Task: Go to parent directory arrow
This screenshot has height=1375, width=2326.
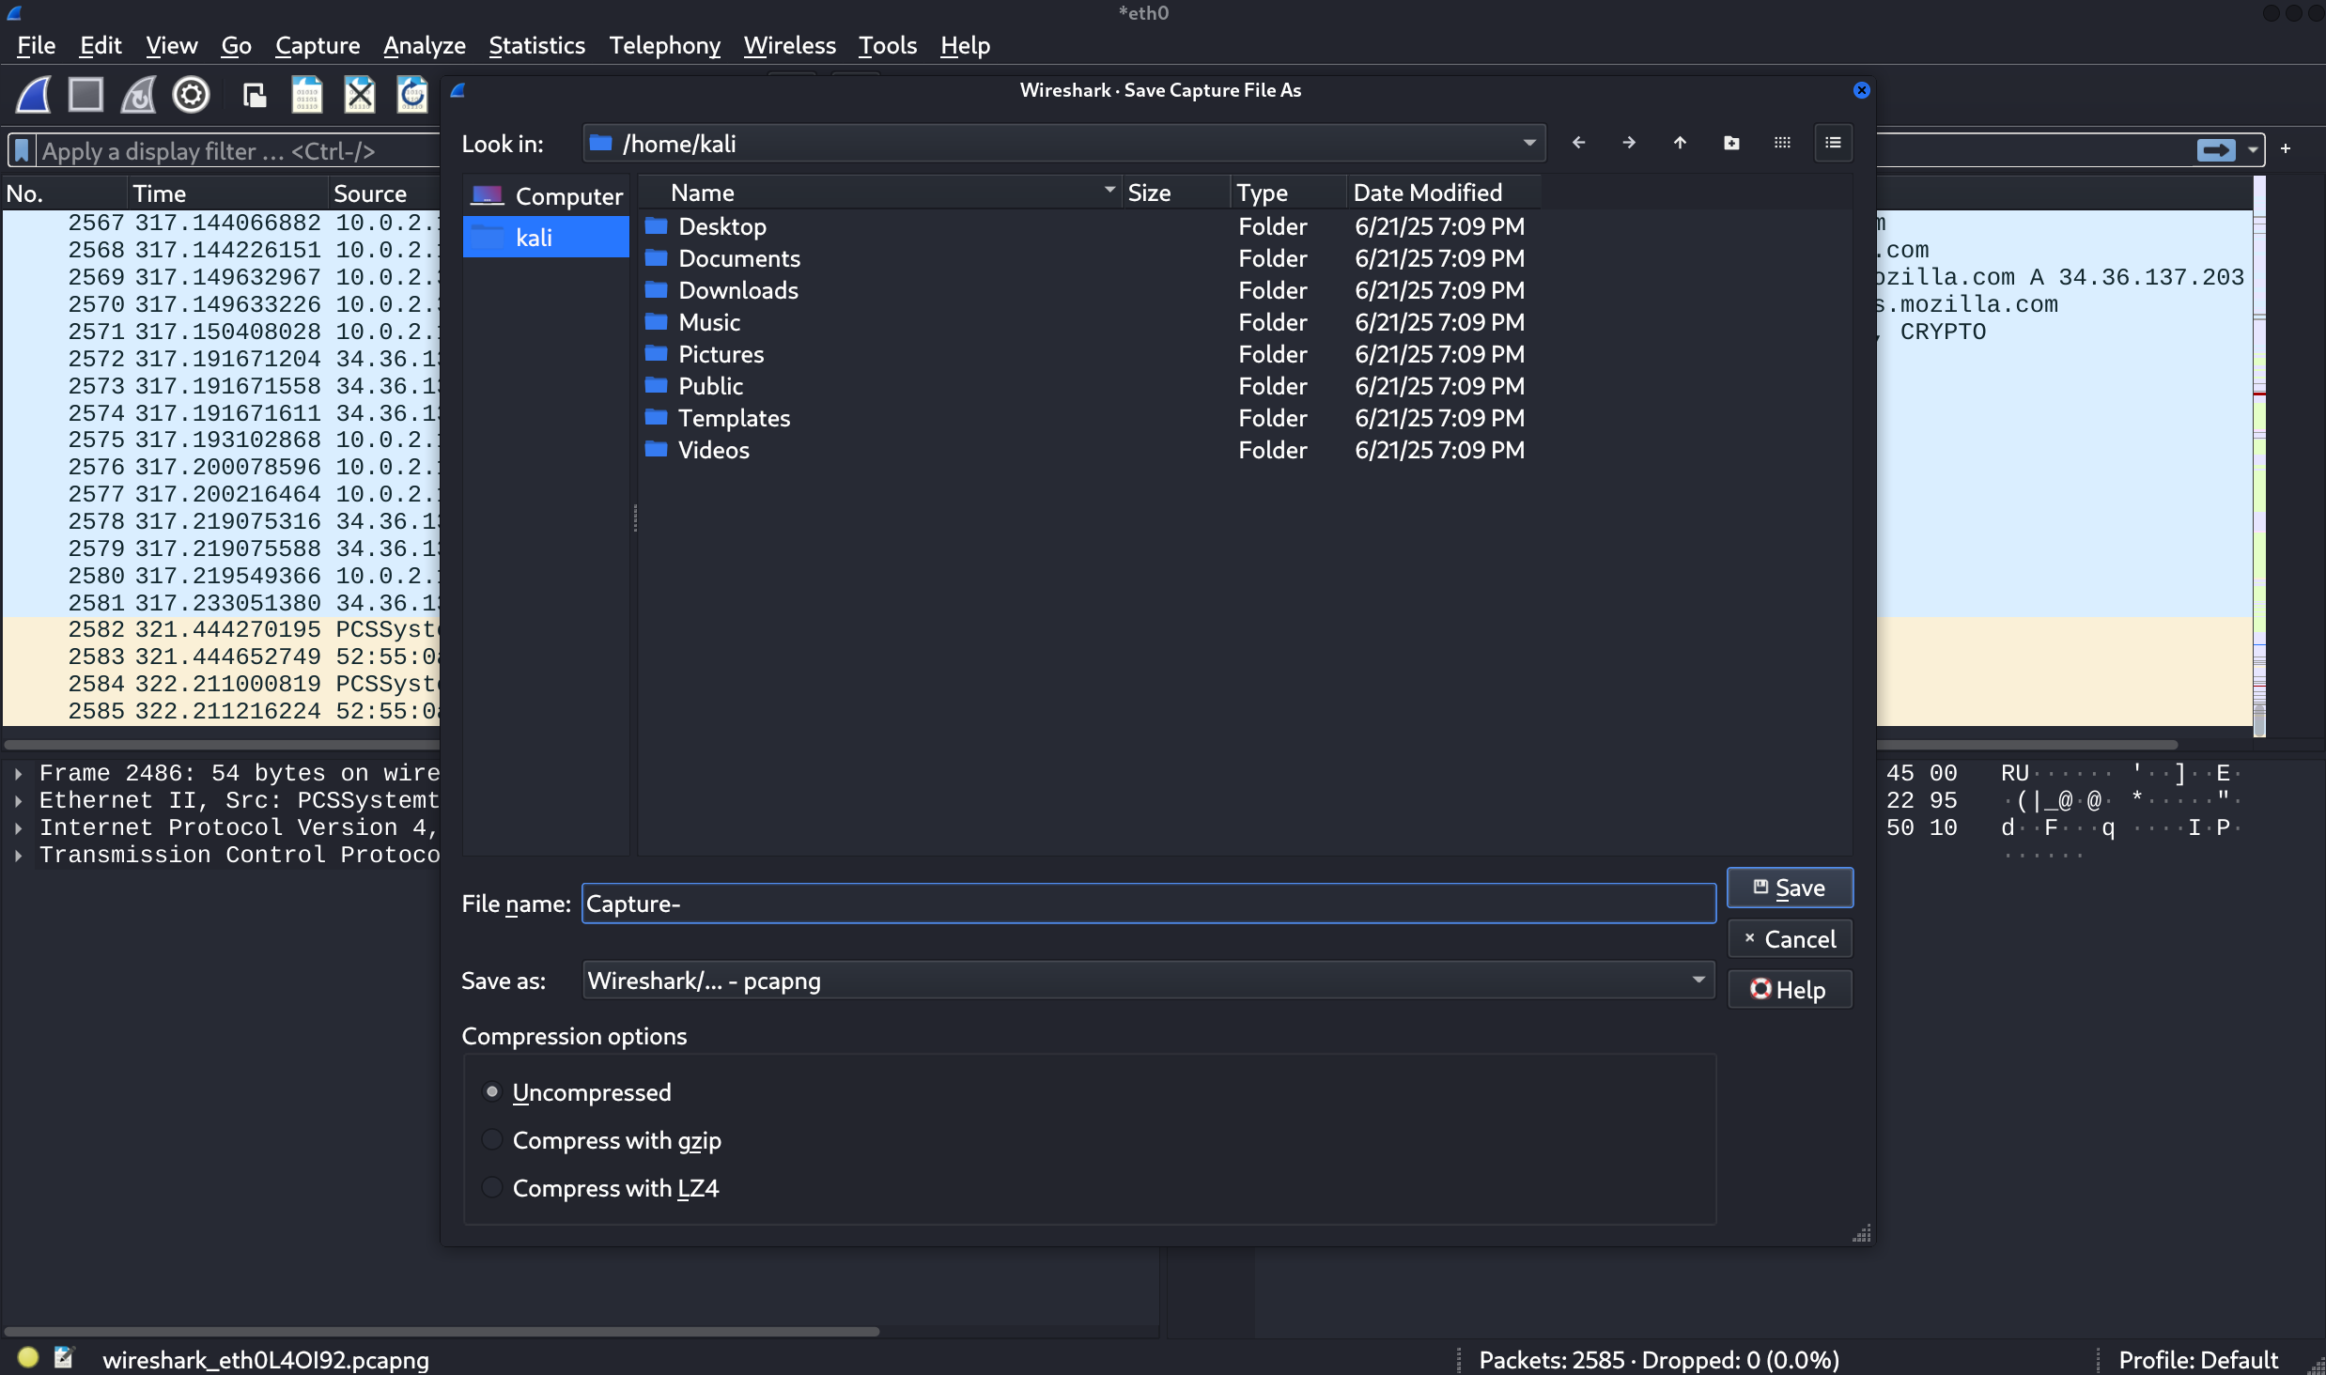Action: coord(1680,143)
